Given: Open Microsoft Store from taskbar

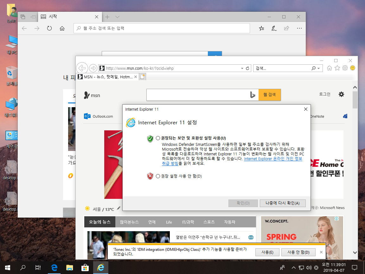Looking at the screenshot, I should 85,267.
